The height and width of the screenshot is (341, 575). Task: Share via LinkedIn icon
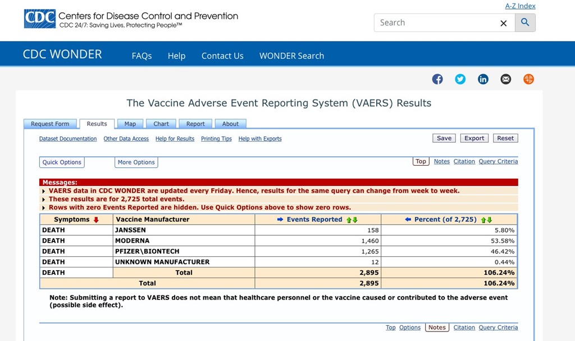tap(483, 79)
